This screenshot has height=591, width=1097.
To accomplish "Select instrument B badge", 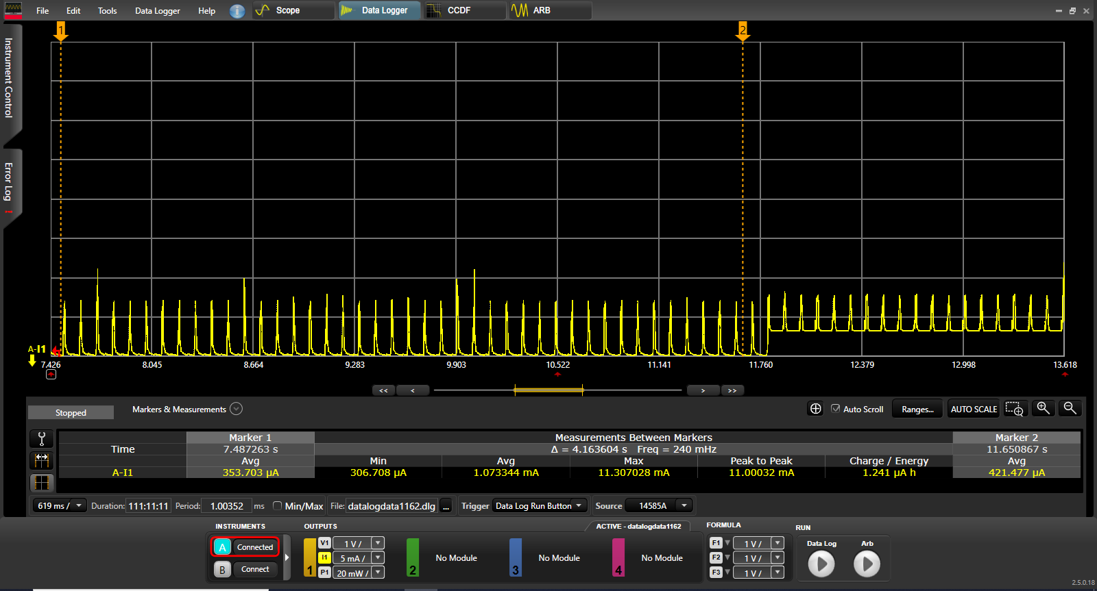I will point(222,569).
